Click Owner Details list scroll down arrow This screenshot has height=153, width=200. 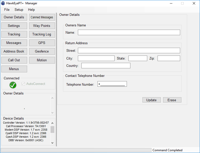pos(52,113)
